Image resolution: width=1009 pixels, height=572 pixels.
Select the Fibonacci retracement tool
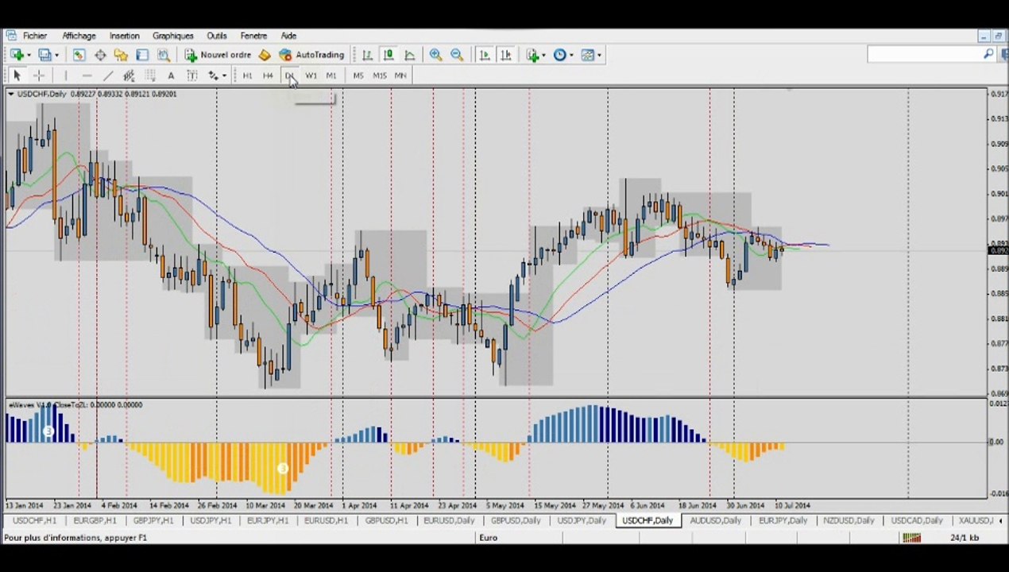(x=150, y=75)
